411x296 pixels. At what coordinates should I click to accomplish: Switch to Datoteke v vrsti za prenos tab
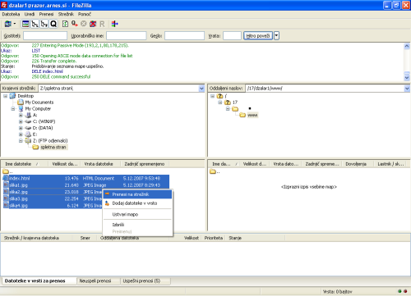[x=39, y=281]
